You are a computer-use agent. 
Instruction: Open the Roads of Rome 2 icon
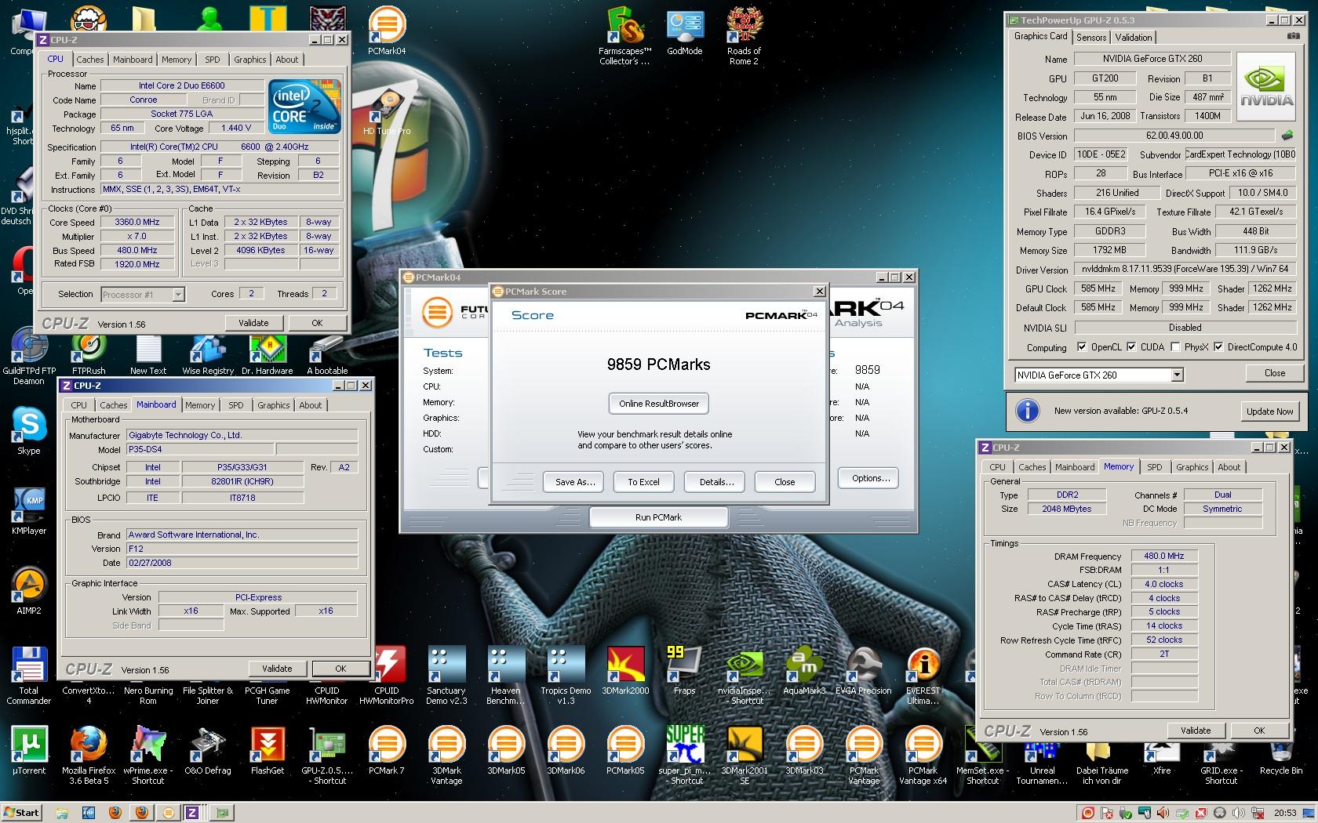(744, 35)
